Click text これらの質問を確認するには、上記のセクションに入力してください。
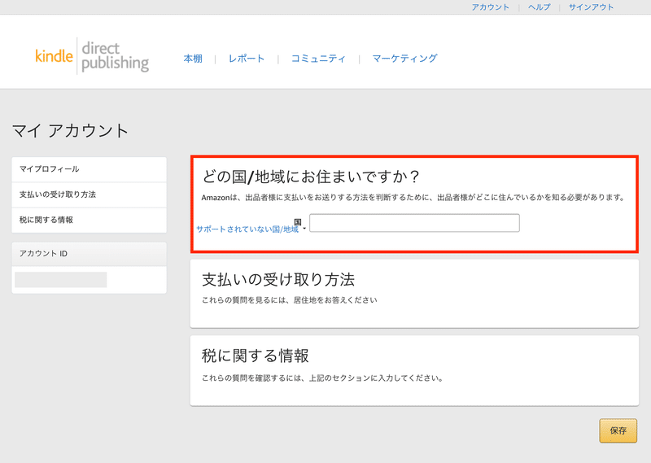651x463 pixels. tap(322, 378)
